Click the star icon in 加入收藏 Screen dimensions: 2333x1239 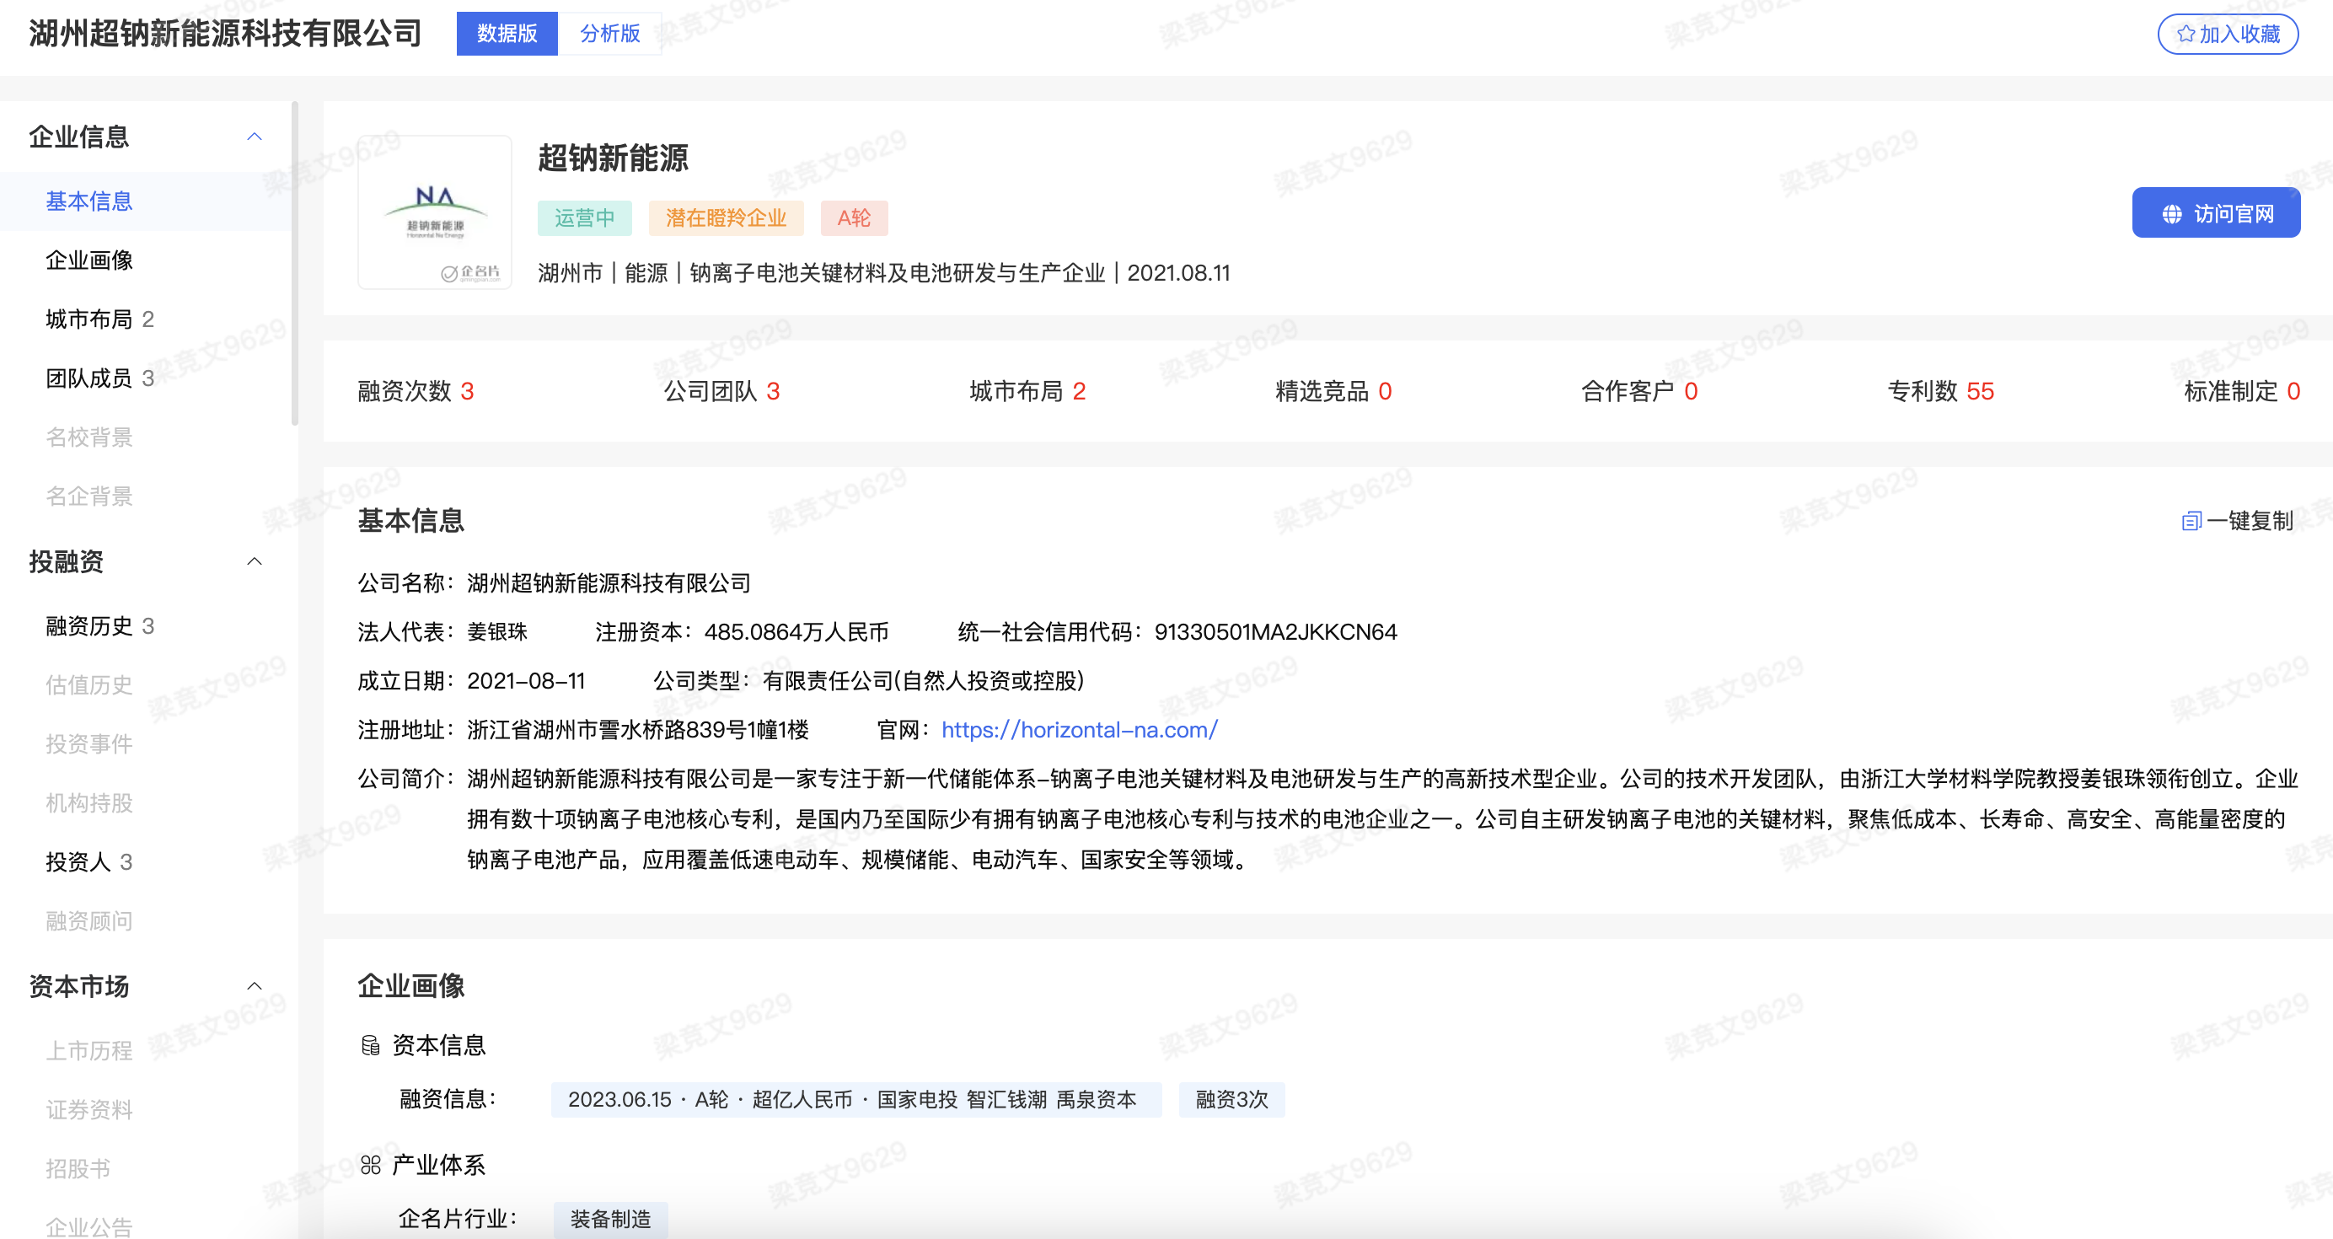[2186, 34]
